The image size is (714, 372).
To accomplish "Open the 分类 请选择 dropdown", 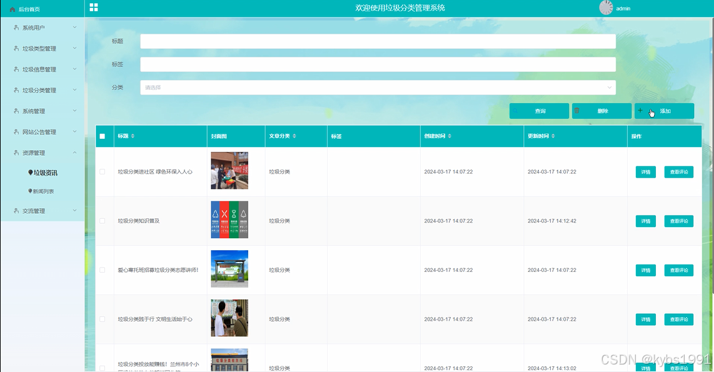I will [x=378, y=88].
